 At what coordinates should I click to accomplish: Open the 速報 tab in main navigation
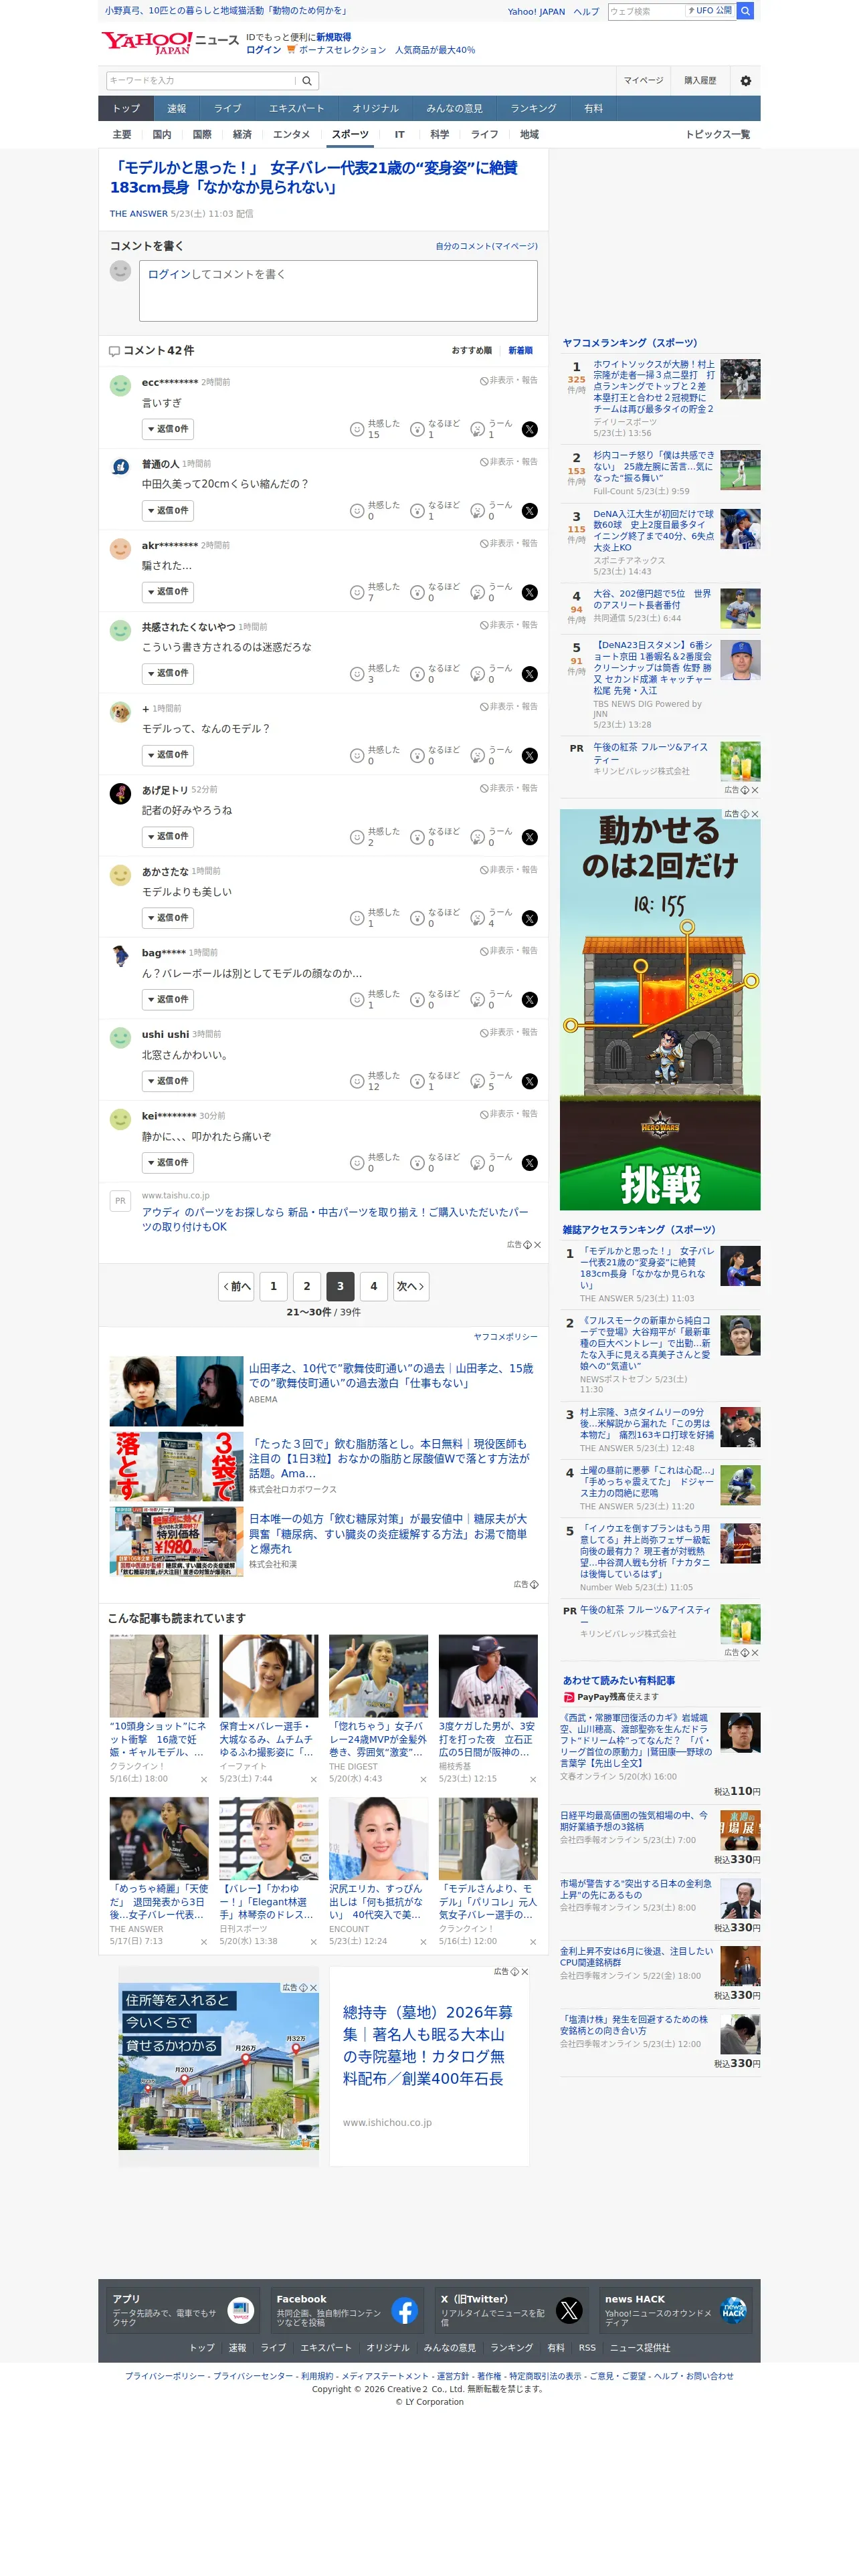click(177, 109)
